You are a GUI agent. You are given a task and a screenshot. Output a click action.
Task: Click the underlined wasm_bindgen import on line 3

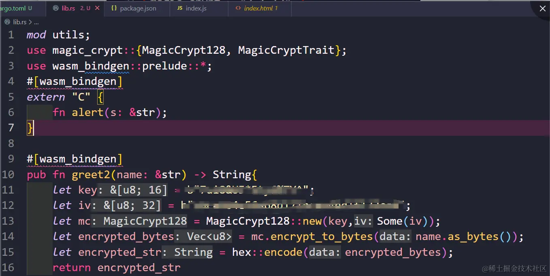90,65
